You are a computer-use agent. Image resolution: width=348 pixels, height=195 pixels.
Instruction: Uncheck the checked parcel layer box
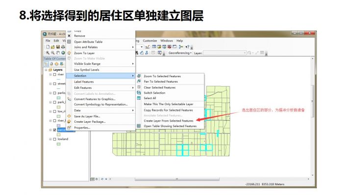[x=54, y=130]
